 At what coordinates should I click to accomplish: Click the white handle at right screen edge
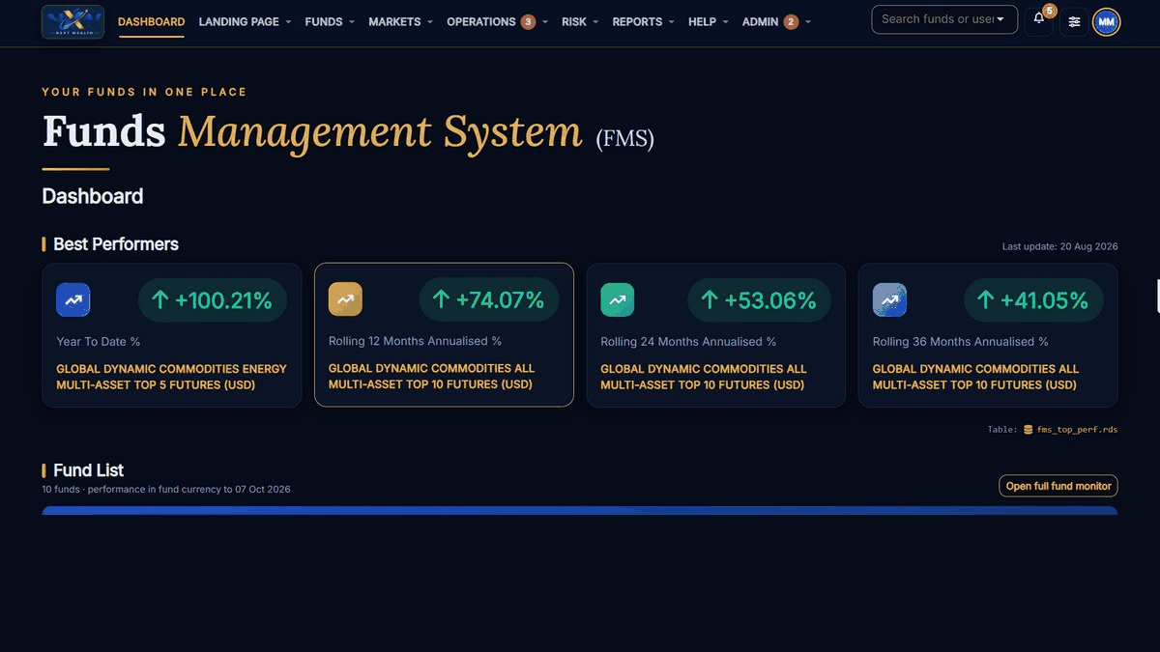click(1158, 297)
